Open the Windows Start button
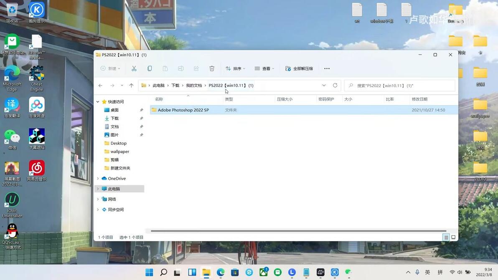Image resolution: width=498 pixels, height=280 pixels. pyautogui.click(x=149, y=272)
